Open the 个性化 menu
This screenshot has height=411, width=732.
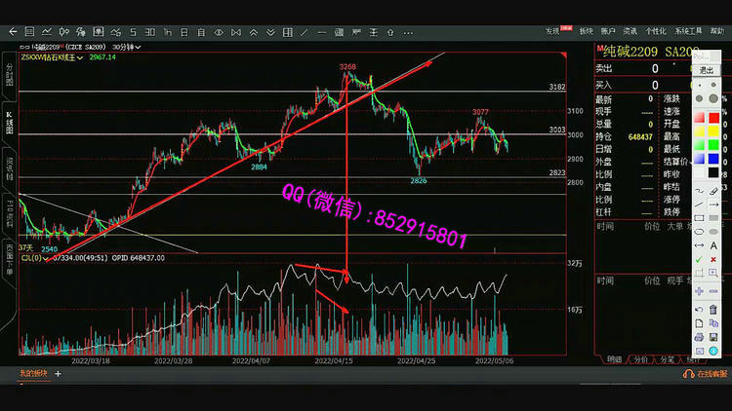point(658,31)
